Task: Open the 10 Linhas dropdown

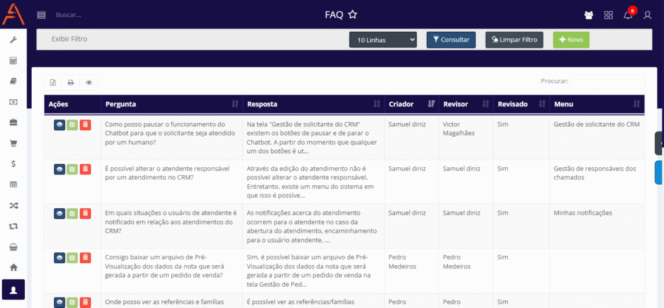Action: (x=383, y=40)
